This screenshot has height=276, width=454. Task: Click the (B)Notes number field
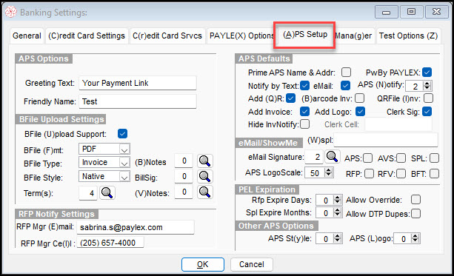tap(184, 161)
